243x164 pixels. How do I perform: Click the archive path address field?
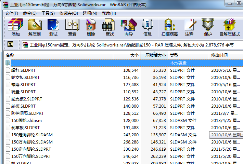(132, 45)
